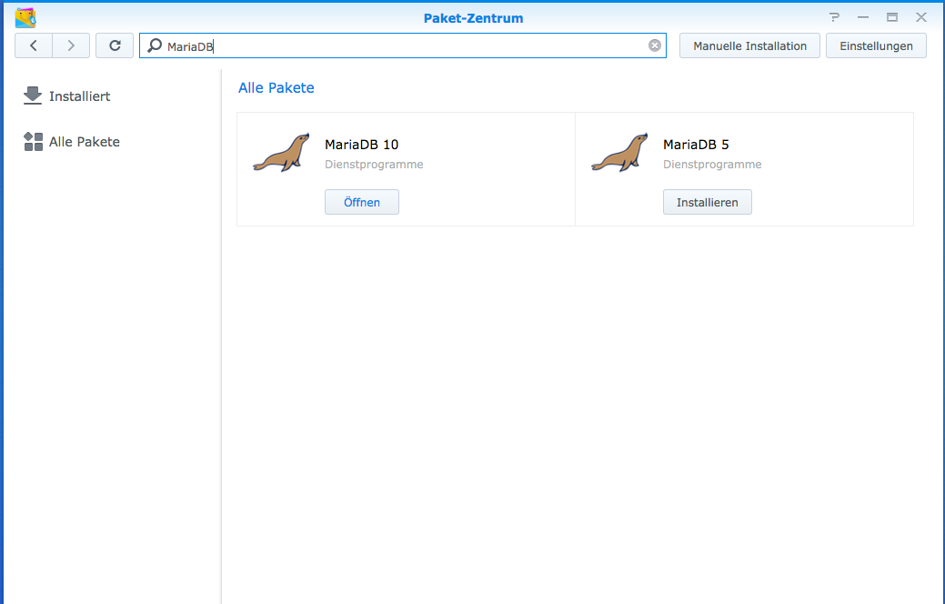The image size is (945, 604).
Task: Install MariaDB 5 with Installieren button
Action: tap(707, 202)
